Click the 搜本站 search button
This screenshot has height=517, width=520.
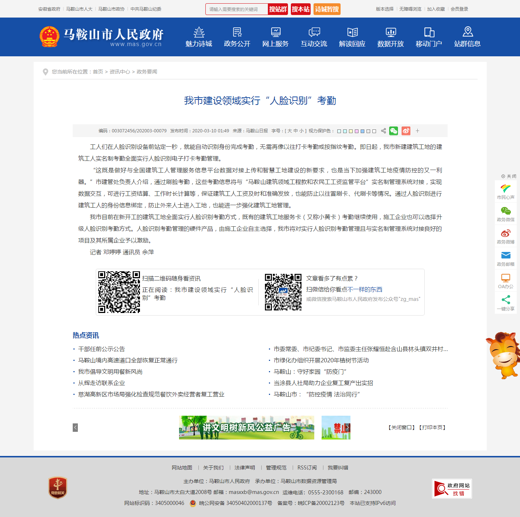click(x=301, y=9)
